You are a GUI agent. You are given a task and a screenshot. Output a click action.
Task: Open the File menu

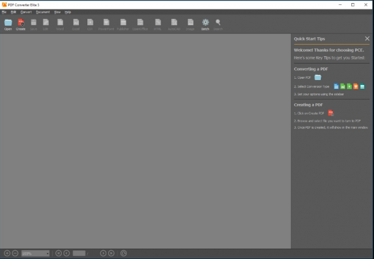click(x=4, y=12)
